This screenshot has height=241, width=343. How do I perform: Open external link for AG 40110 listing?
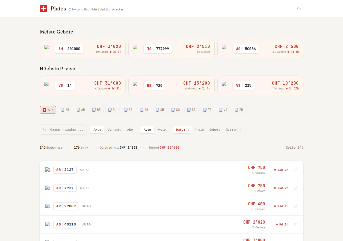296,224
